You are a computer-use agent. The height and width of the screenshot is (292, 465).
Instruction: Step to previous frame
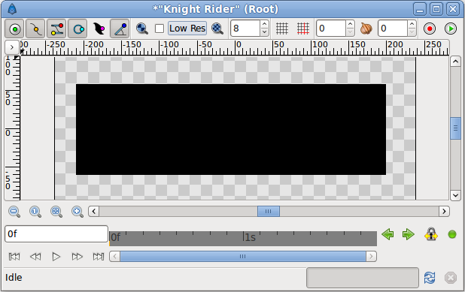coord(35,257)
